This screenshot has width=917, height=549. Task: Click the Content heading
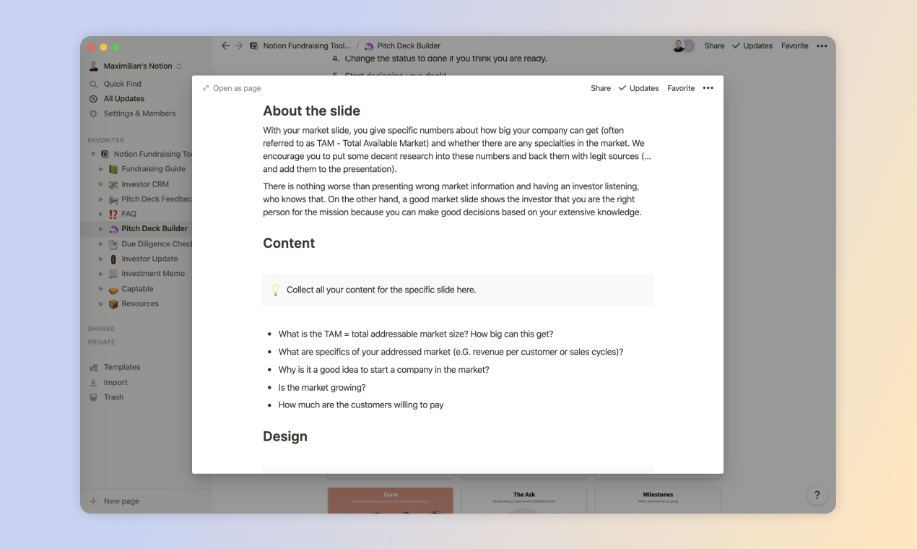[289, 243]
